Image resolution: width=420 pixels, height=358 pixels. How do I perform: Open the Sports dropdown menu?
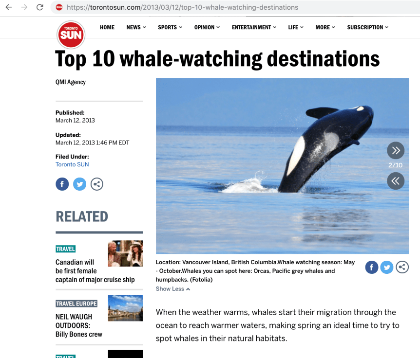tap(170, 27)
